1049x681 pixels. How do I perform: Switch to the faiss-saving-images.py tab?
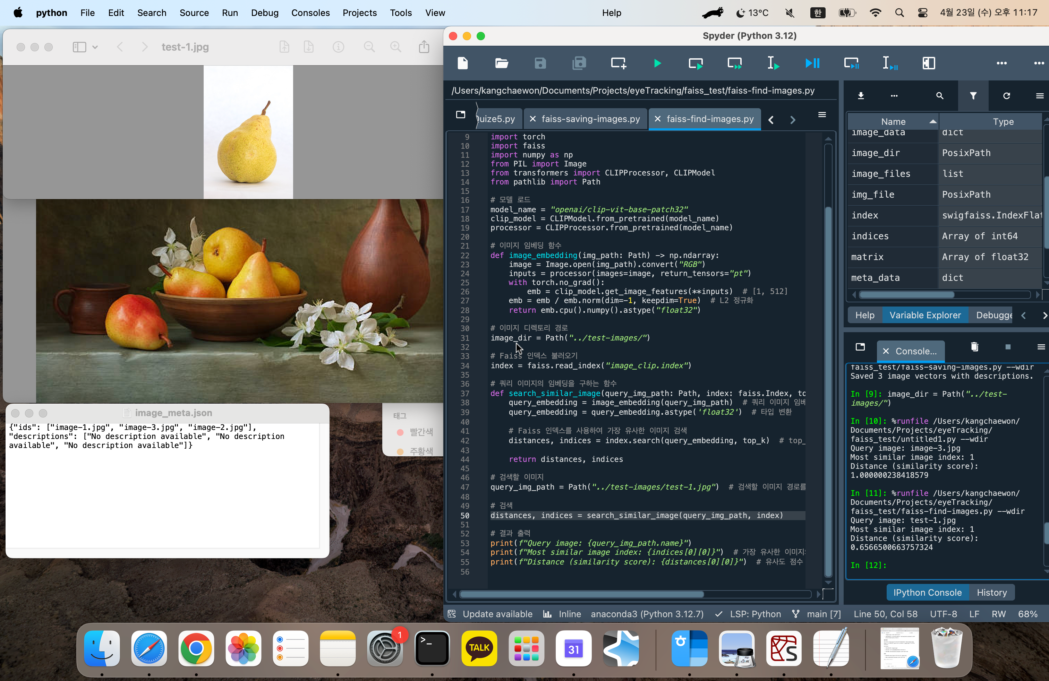click(x=590, y=119)
